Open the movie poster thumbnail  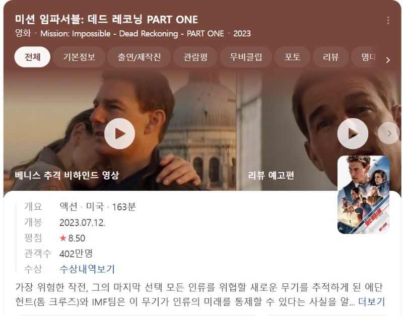pos(363,195)
